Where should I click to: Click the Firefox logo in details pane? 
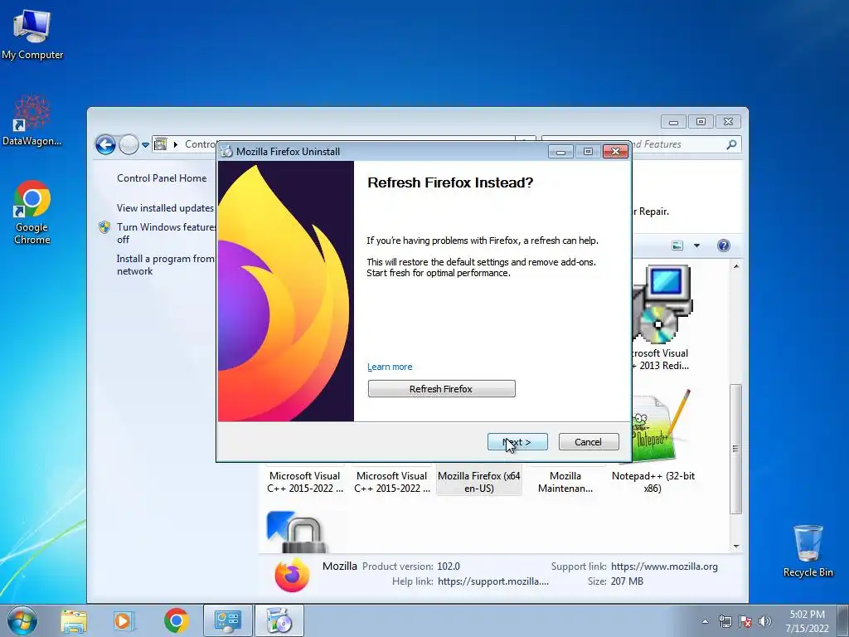[292, 574]
